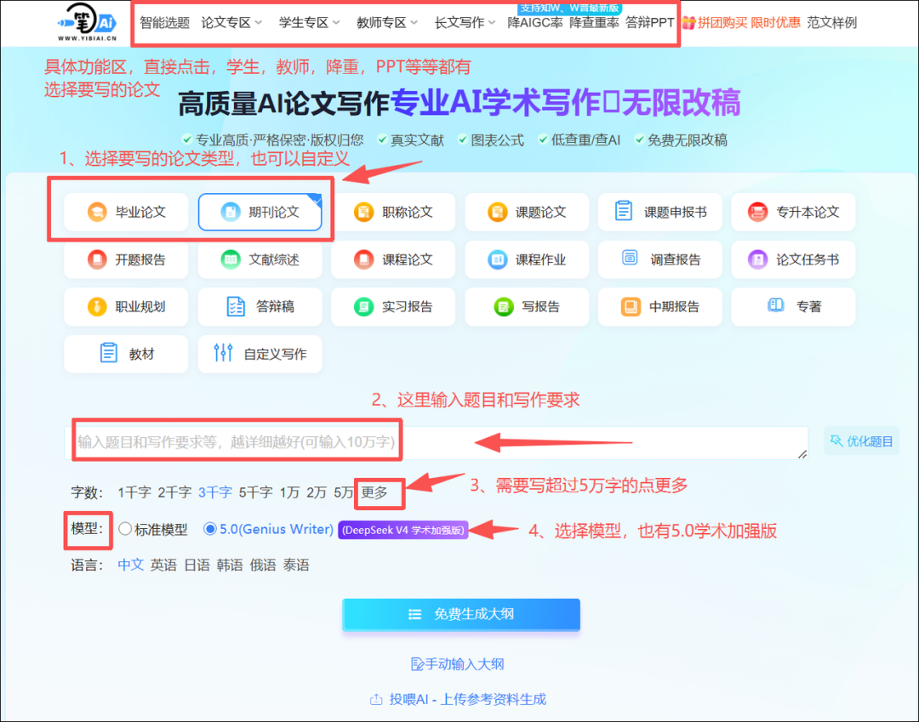Screen dimensions: 919x722
Task: Select the 标准模型 radio button
Action: (125, 529)
